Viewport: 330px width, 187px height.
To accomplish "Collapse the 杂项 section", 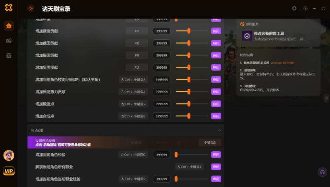I will [219, 130].
